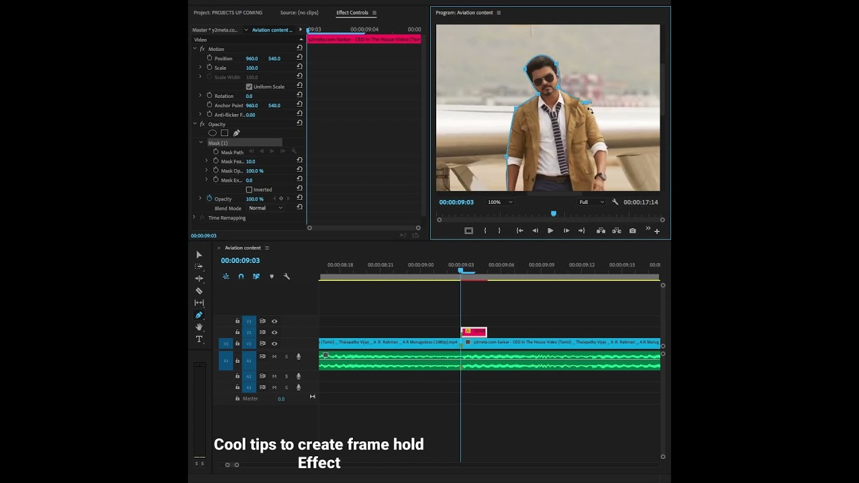Screen dimensions: 859x483
Task: Click Mark In bracket button
Action: tap(485, 231)
